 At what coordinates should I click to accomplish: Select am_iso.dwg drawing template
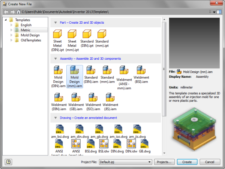[x=118, y=131]
